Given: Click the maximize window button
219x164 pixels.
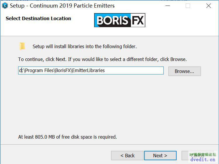Looking at the screenshot, I should pyautogui.click(x=188, y=6).
